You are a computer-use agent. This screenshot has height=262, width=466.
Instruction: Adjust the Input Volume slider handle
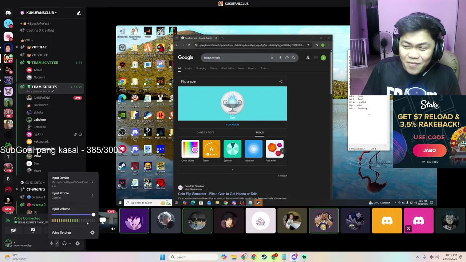(x=94, y=215)
